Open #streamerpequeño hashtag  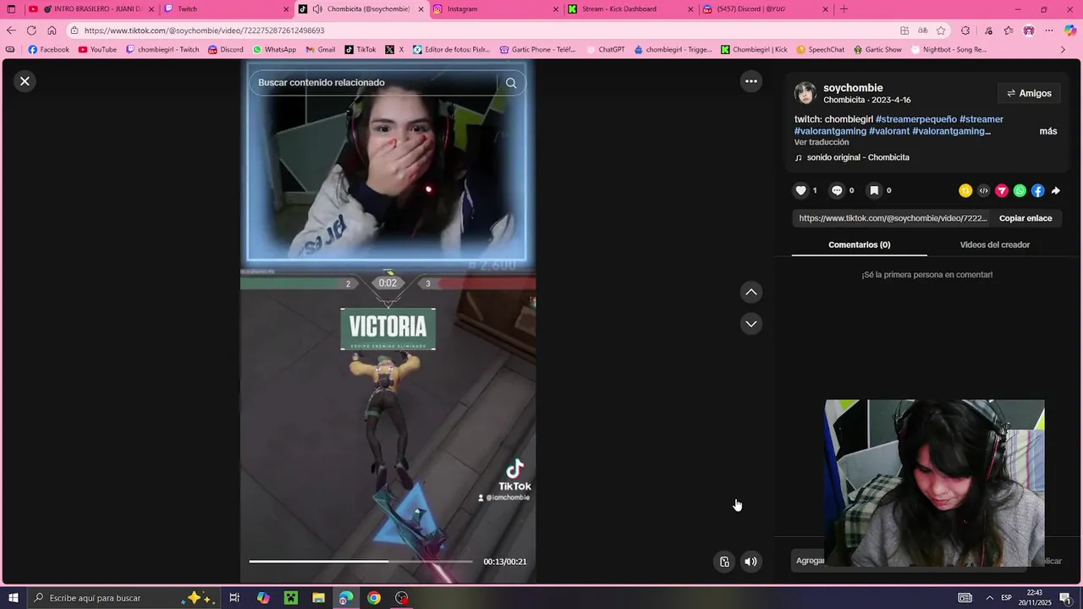(916, 119)
